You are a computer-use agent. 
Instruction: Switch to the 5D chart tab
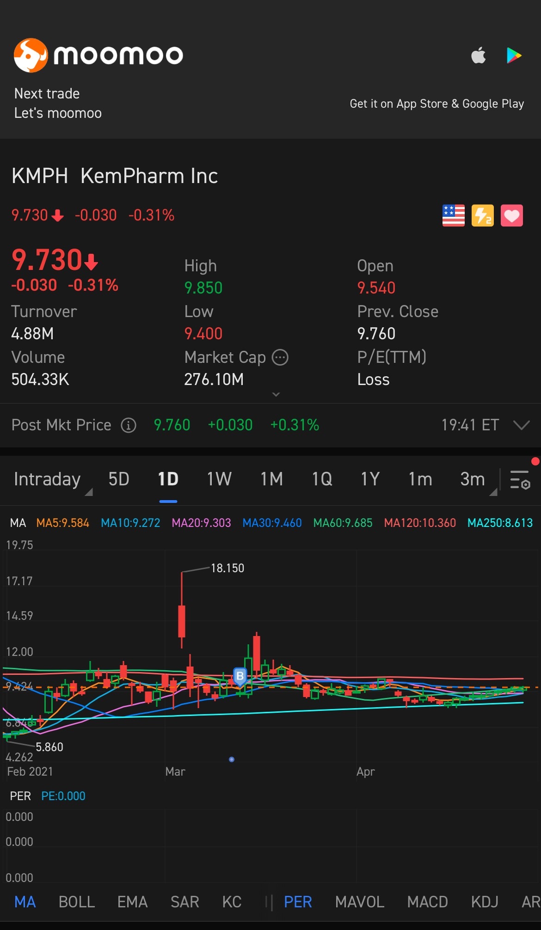coord(119,479)
